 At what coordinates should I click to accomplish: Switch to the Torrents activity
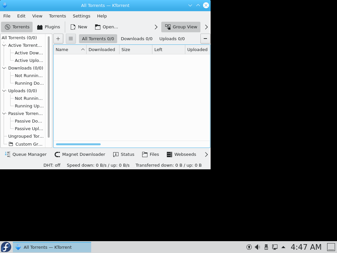pos(17,27)
